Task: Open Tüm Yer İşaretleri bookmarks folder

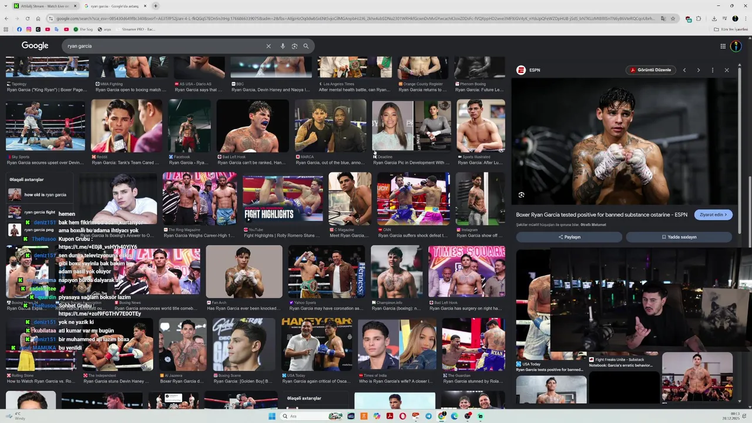Action: click(731, 29)
